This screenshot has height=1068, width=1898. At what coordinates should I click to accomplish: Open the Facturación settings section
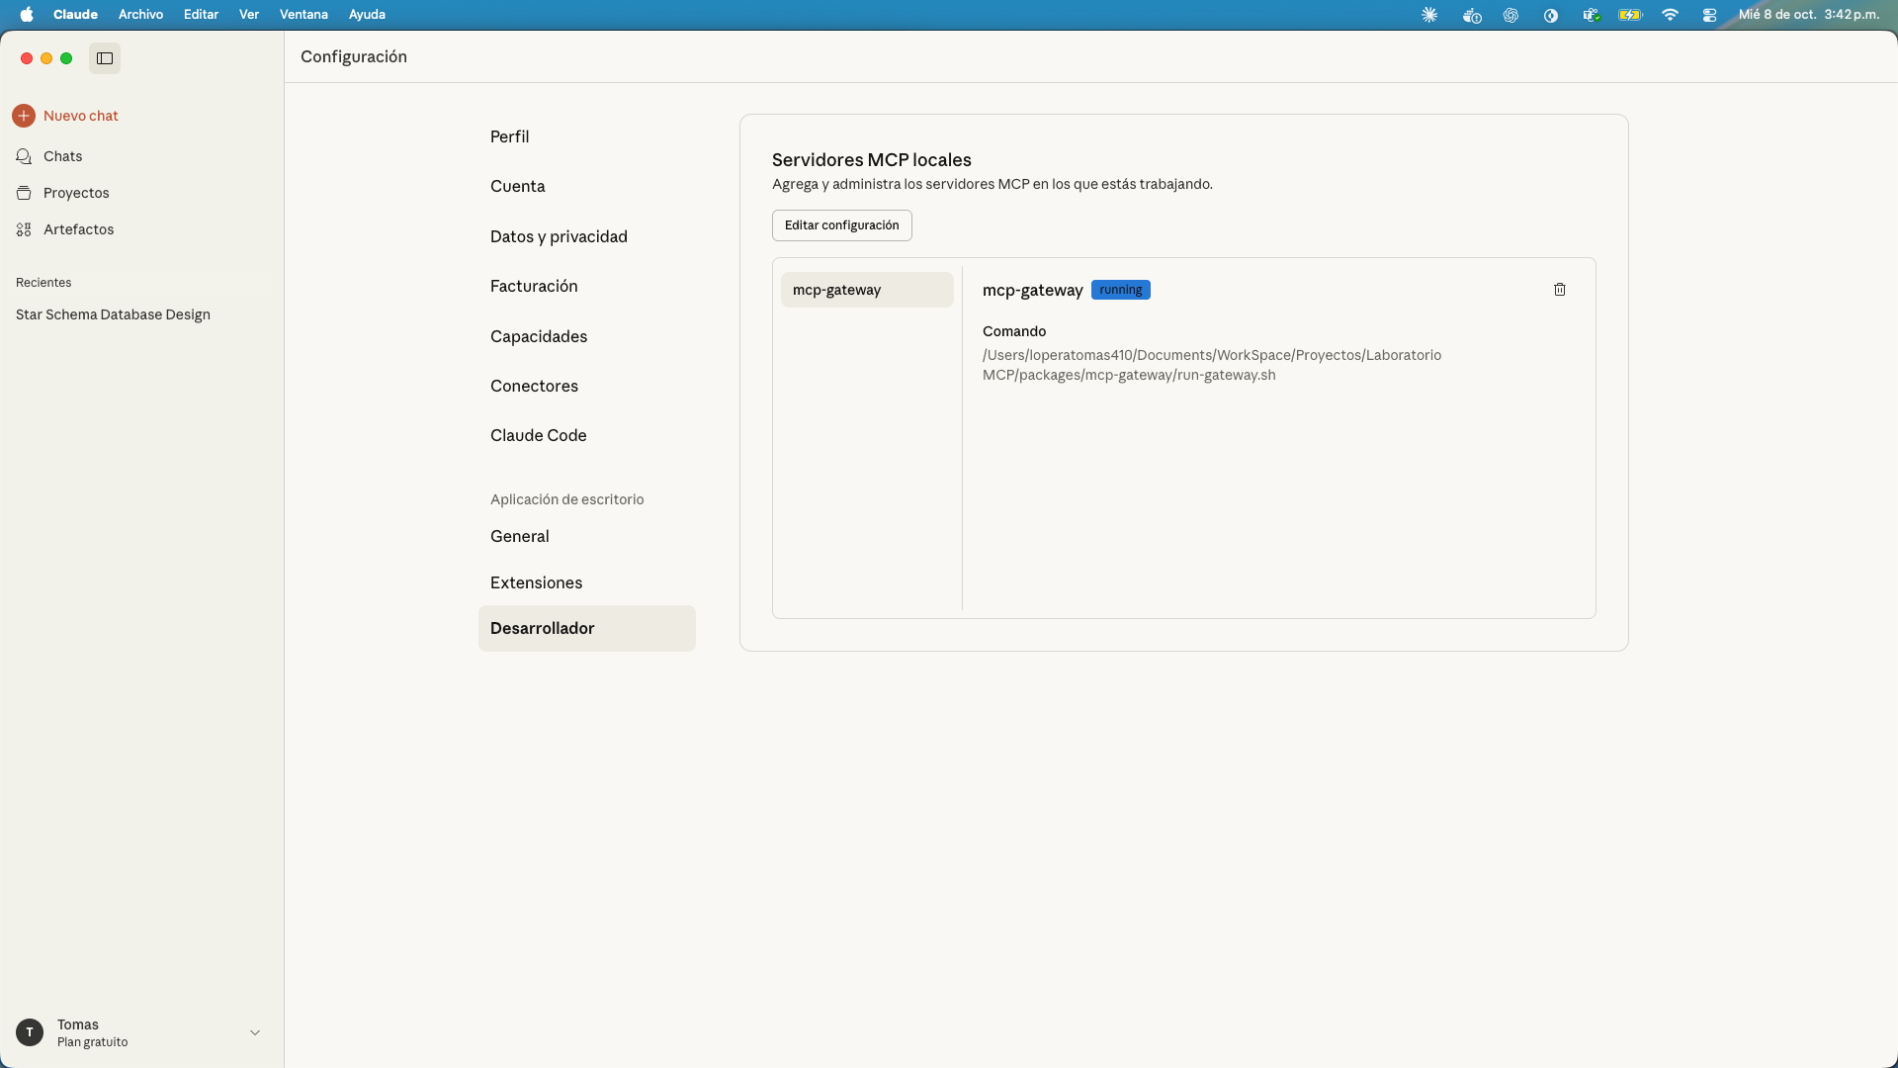pyautogui.click(x=587, y=286)
